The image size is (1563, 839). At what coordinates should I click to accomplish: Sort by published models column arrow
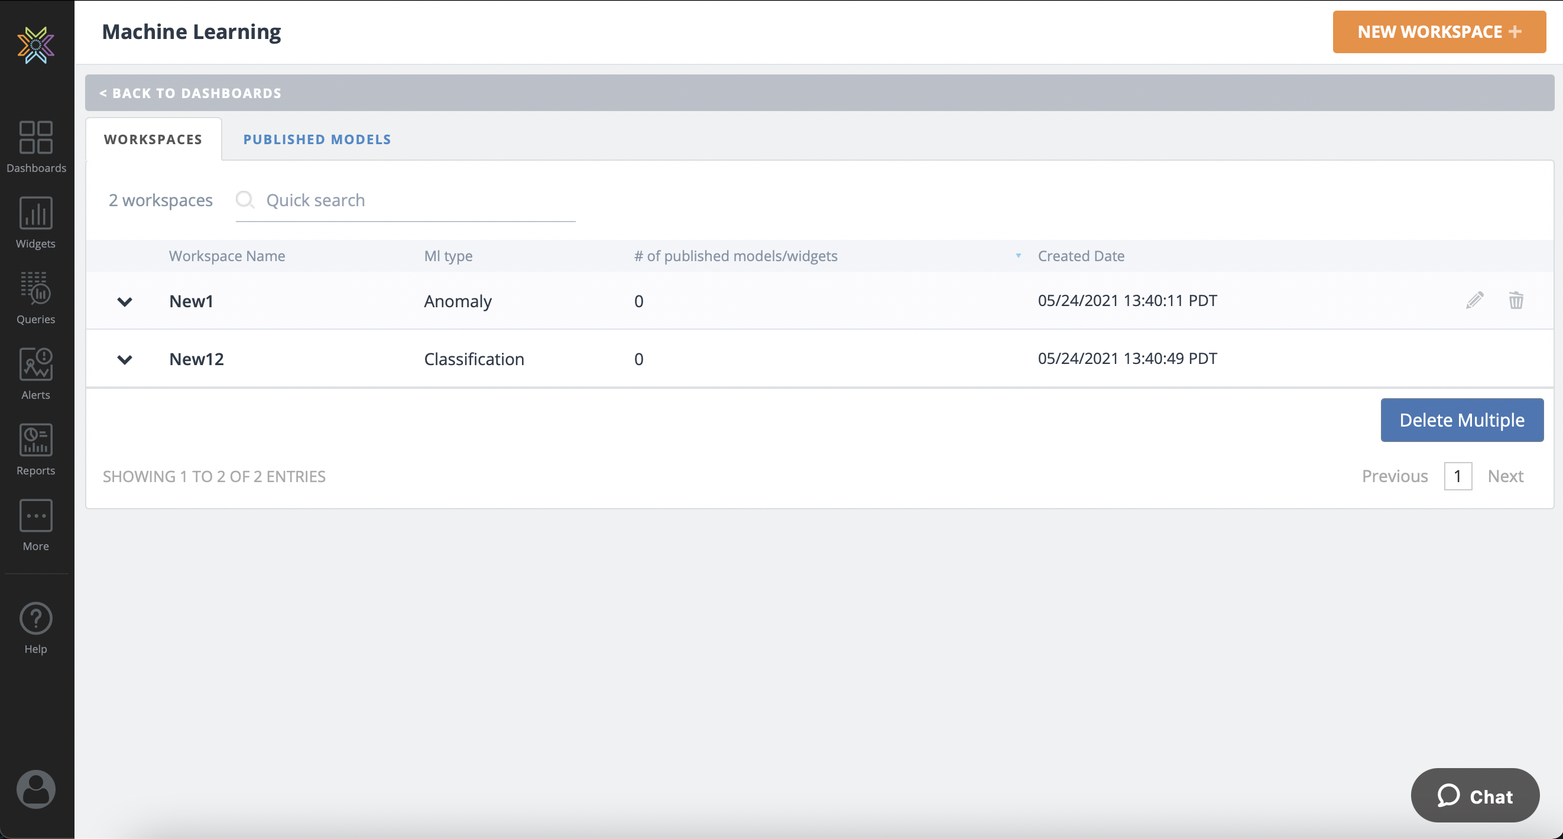[x=1018, y=255]
